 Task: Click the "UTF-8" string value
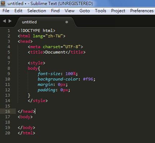click(x=72, y=47)
